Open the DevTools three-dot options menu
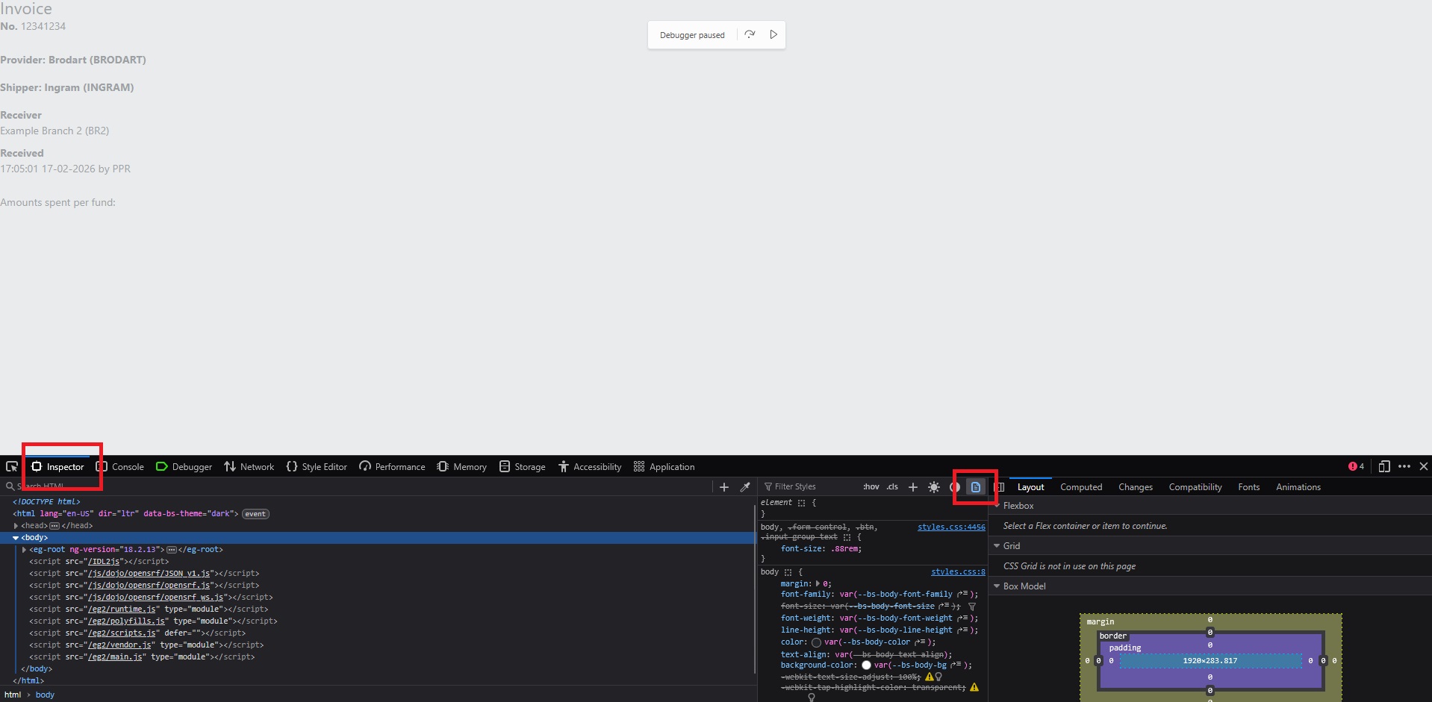 1404,466
